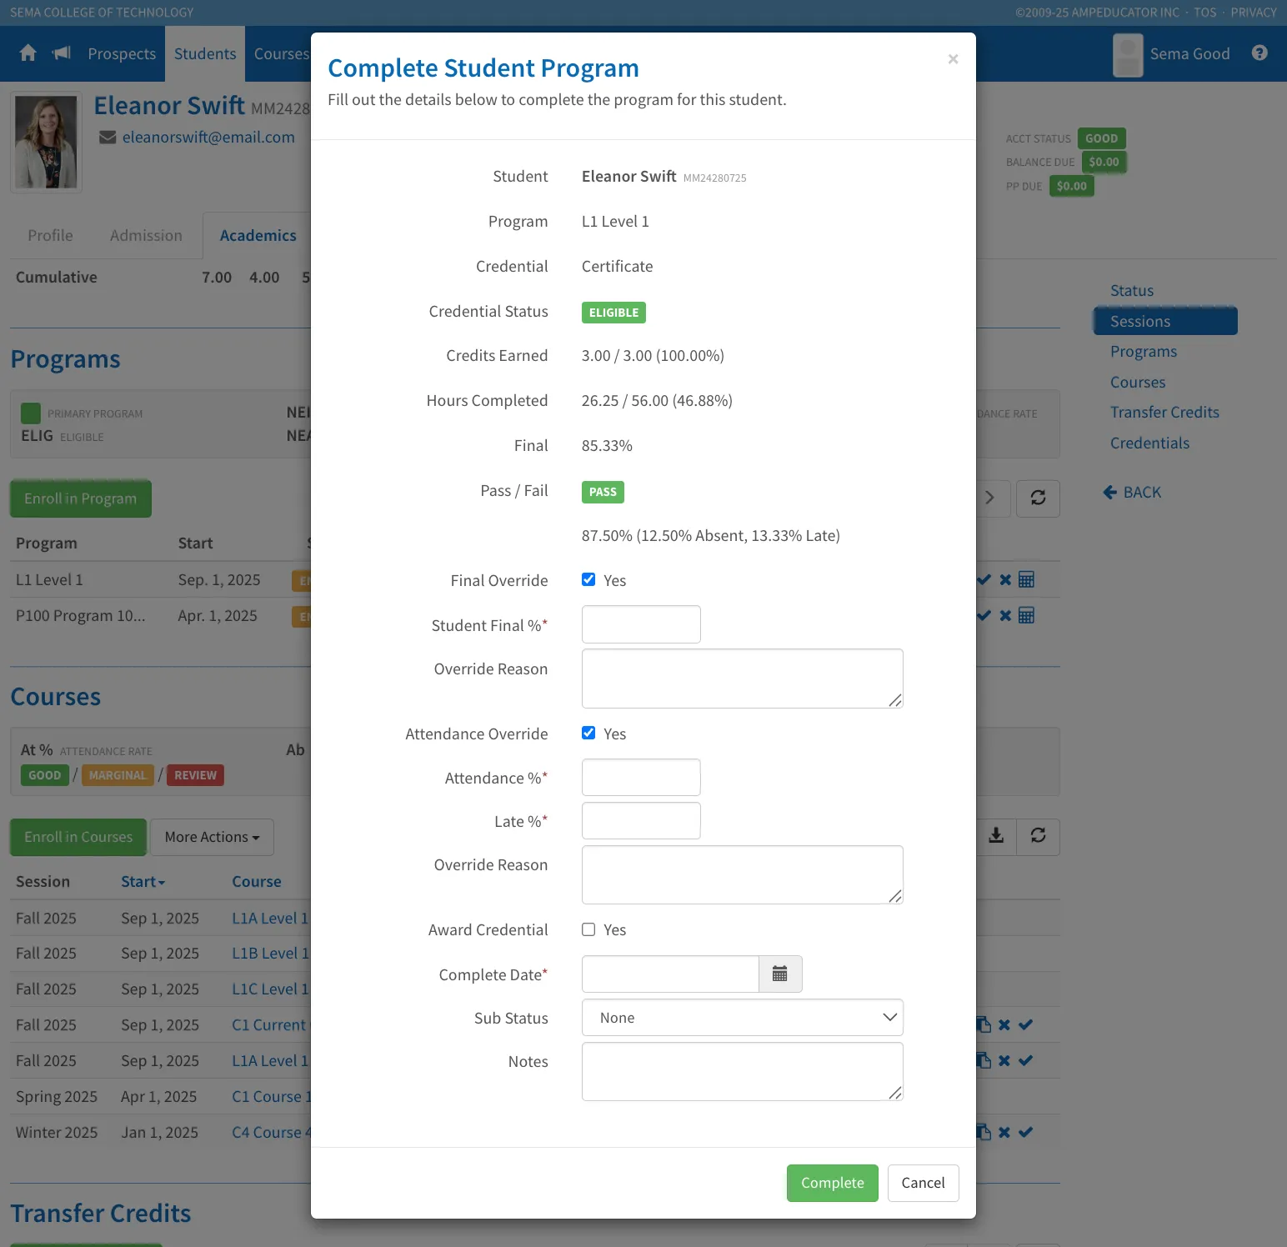Viewport: 1287px width, 1247px height.
Task: Click the checkmark icon in the C1 Current row
Action: pos(1025,1025)
